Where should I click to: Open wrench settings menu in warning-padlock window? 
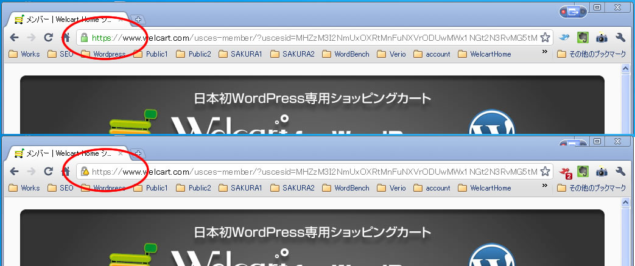[620, 172]
